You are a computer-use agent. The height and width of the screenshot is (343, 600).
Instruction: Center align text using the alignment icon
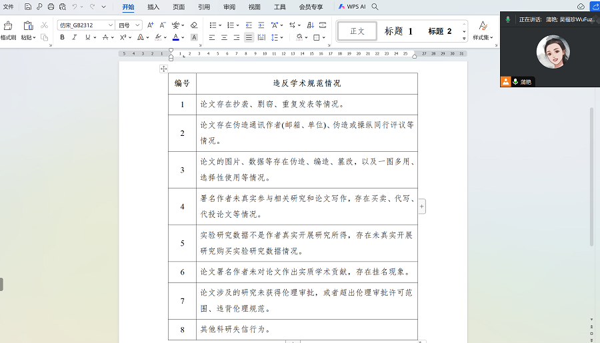point(225,38)
